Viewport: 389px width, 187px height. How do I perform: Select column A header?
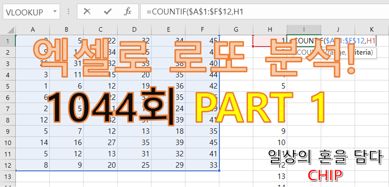coord(33,30)
